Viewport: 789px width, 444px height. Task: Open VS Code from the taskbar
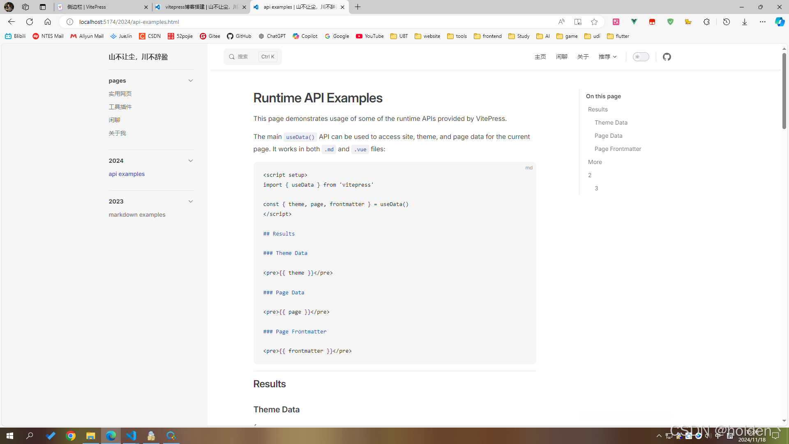pos(131,436)
